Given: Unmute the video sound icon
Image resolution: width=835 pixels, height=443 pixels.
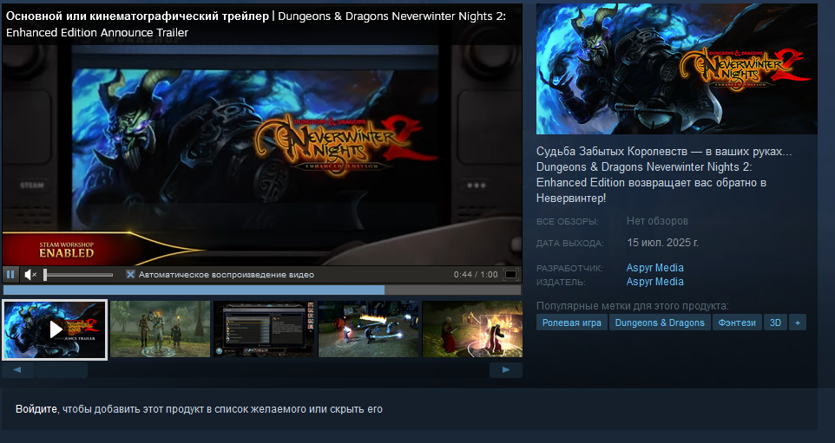Looking at the screenshot, I should [x=30, y=275].
